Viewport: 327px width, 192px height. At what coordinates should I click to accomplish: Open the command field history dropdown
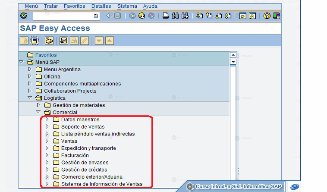click(x=96, y=16)
